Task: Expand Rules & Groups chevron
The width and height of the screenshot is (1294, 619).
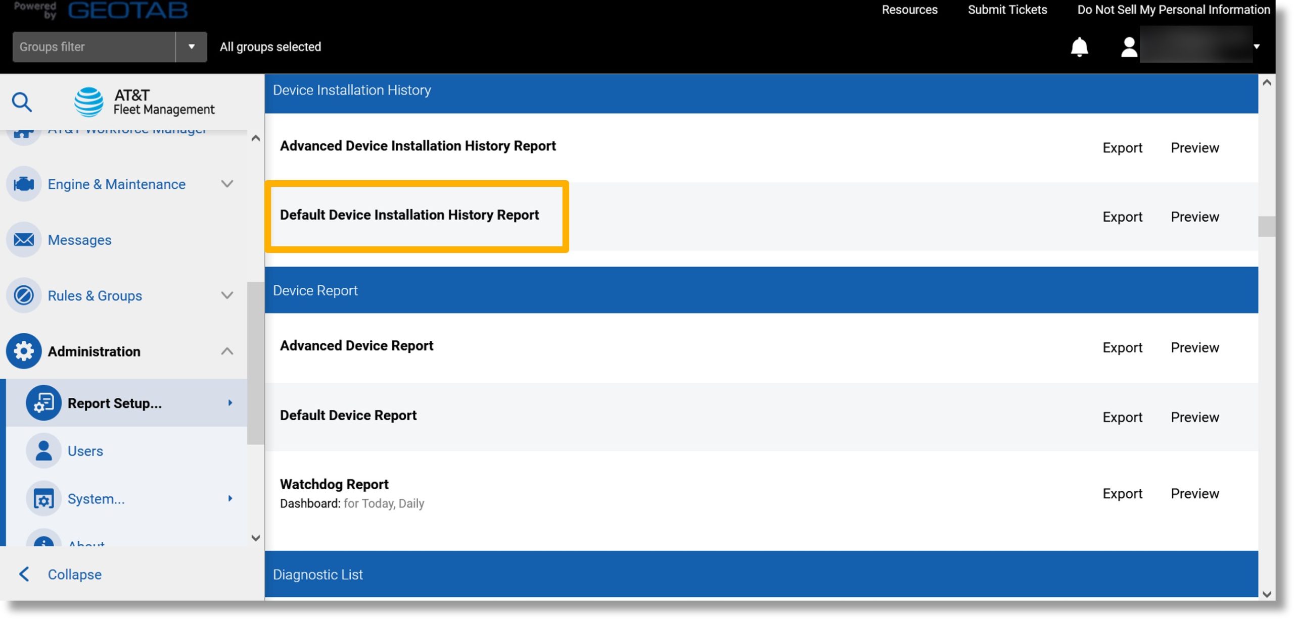Action: [227, 295]
